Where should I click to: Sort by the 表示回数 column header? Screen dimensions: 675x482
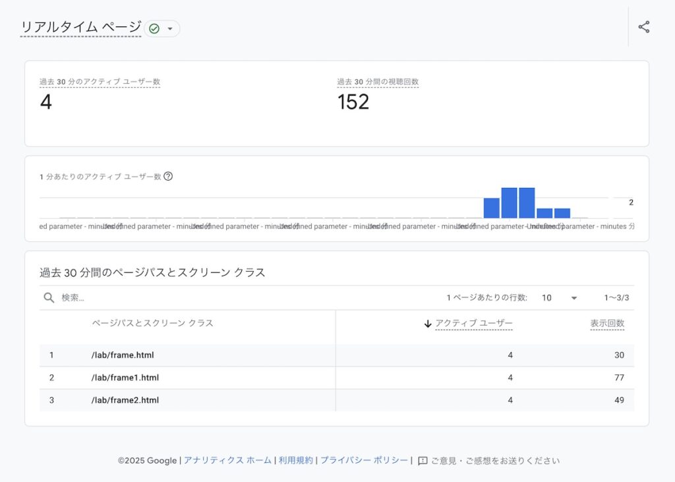coord(606,323)
